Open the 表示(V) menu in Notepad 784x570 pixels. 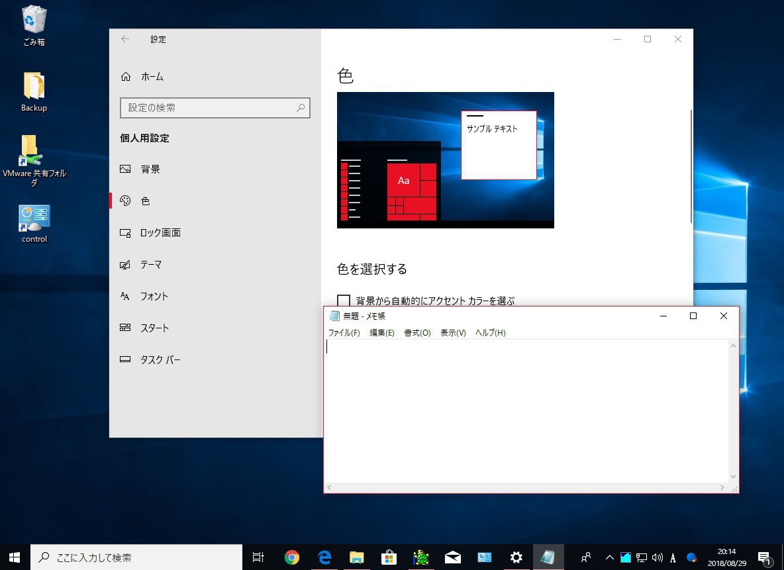(x=453, y=333)
